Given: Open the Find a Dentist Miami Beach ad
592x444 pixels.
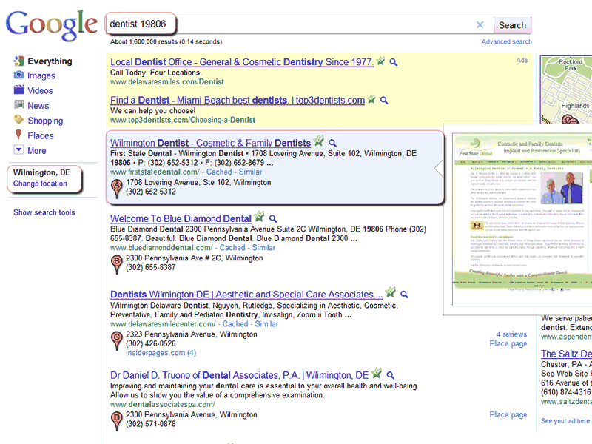Looking at the screenshot, I should click(238, 100).
